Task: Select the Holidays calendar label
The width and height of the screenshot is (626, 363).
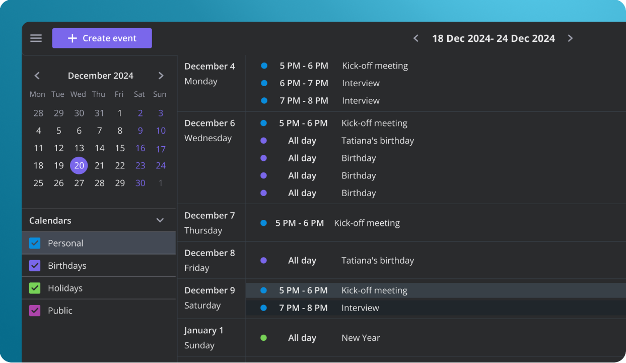Action: [x=65, y=288]
